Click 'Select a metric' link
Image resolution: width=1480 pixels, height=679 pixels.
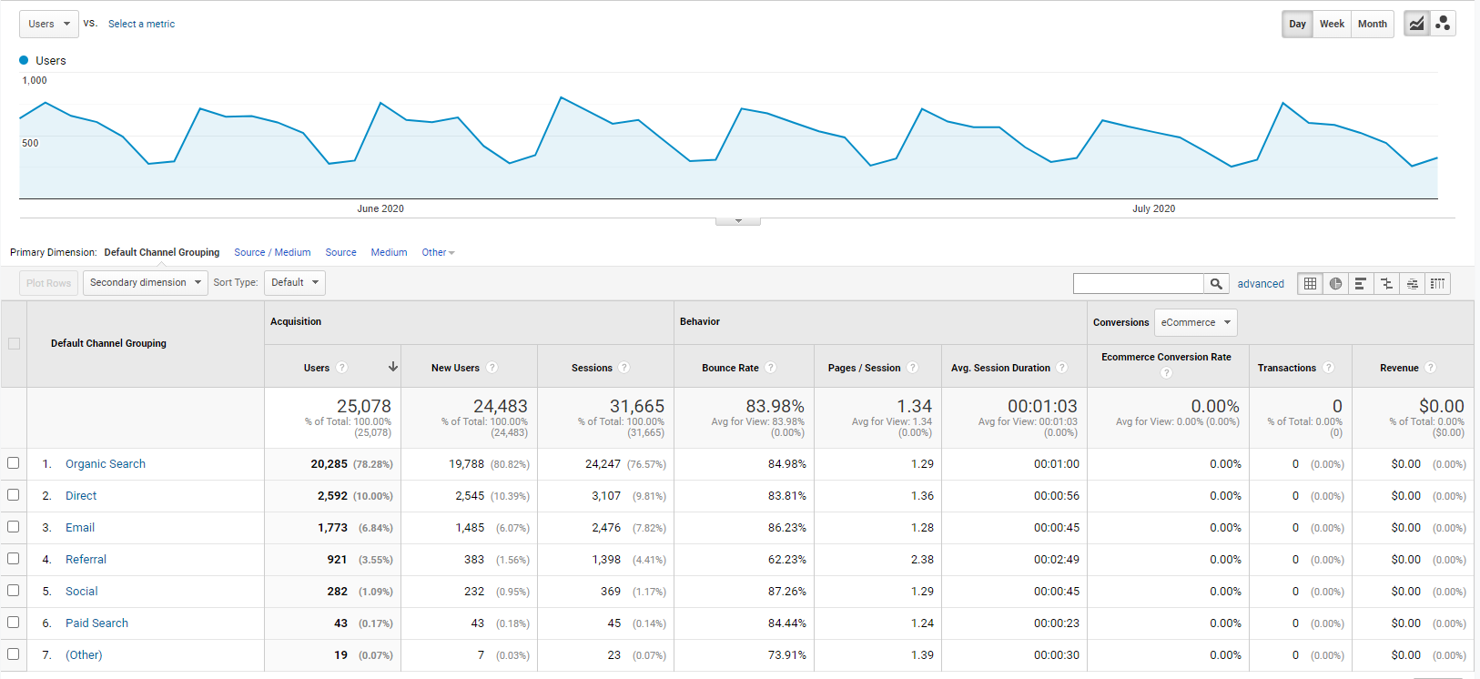point(141,25)
